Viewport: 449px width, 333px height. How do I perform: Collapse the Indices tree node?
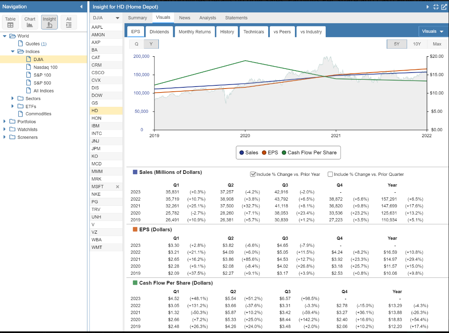coord(13,51)
